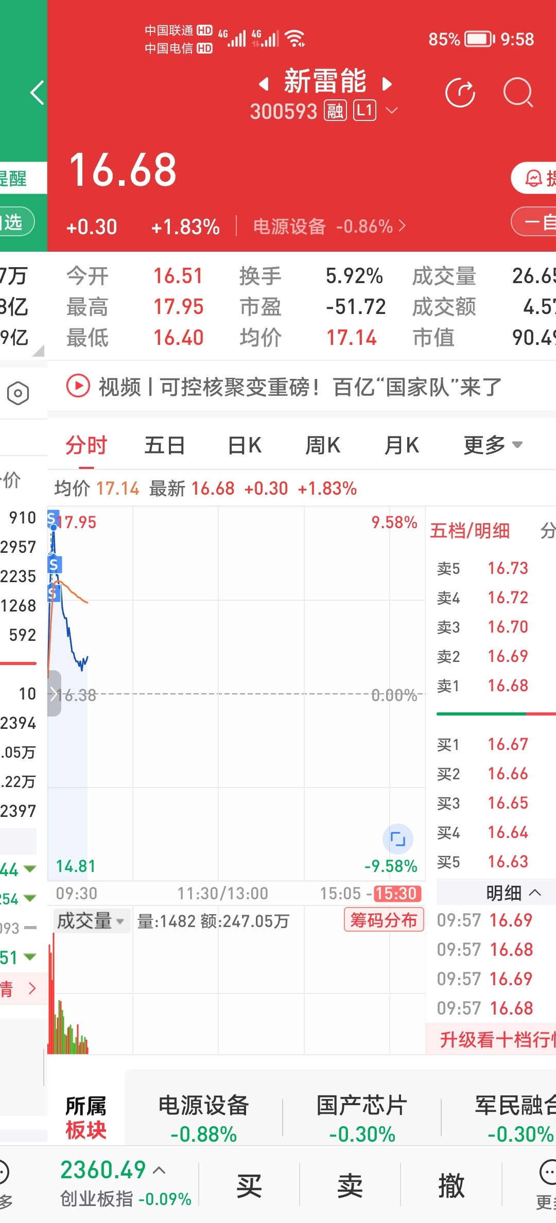Tap the top blue S sell marker on chart
This screenshot has height=1223, width=556.
51,518
